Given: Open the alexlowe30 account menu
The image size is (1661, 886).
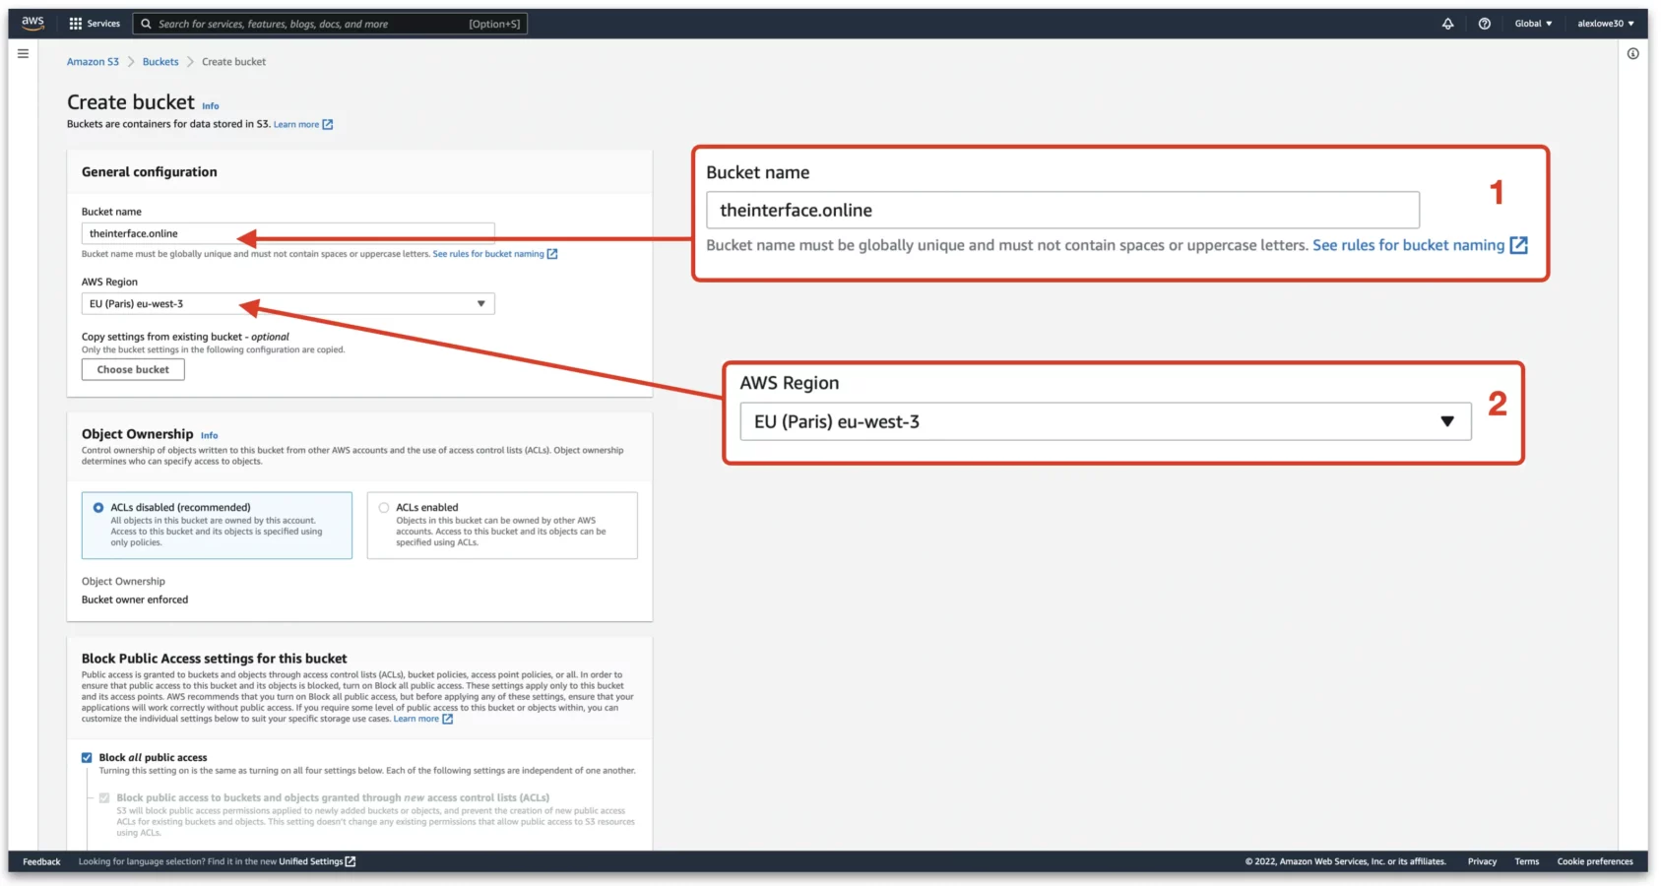Looking at the screenshot, I should click(1605, 24).
